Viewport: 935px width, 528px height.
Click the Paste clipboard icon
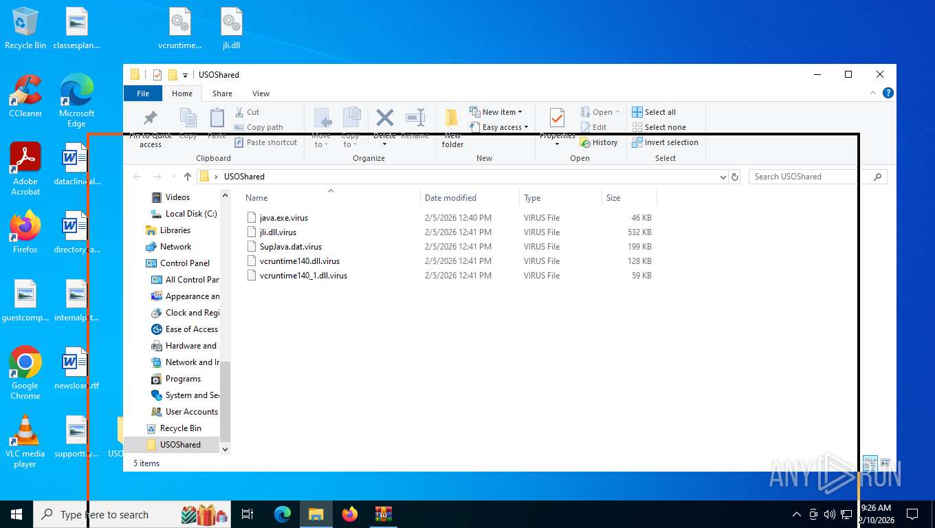pos(217,118)
